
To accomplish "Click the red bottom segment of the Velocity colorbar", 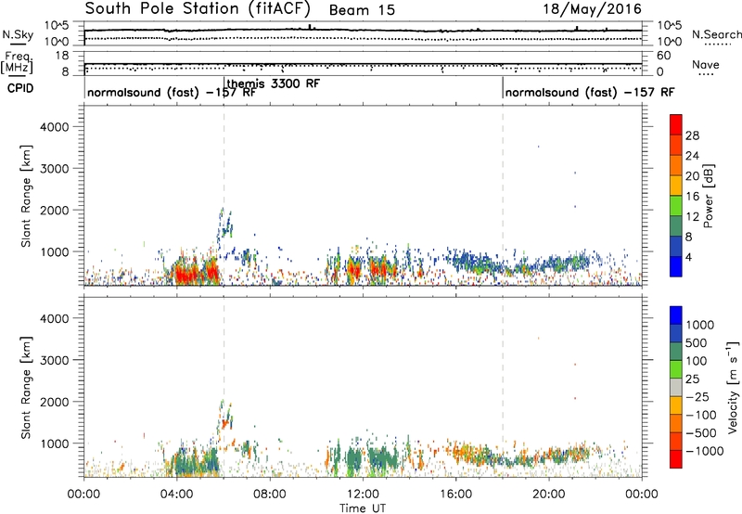I will [x=676, y=459].
